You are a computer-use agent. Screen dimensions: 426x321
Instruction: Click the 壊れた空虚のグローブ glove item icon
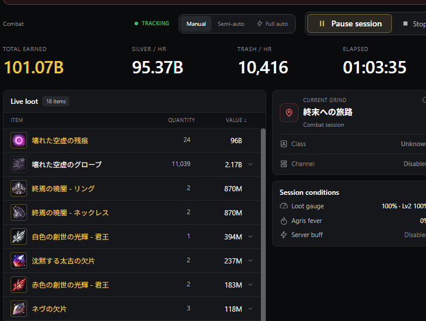coord(19,164)
